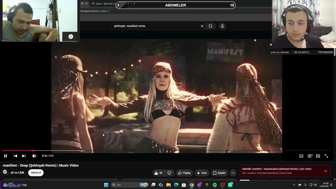Open the system volume tray icon
This screenshot has height=189, width=336.
point(315,185)
